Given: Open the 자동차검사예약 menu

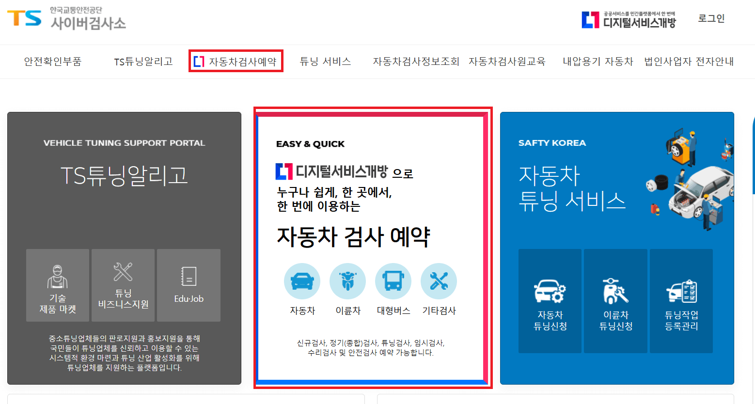Looking at the screenshot, I should point(236,62).
